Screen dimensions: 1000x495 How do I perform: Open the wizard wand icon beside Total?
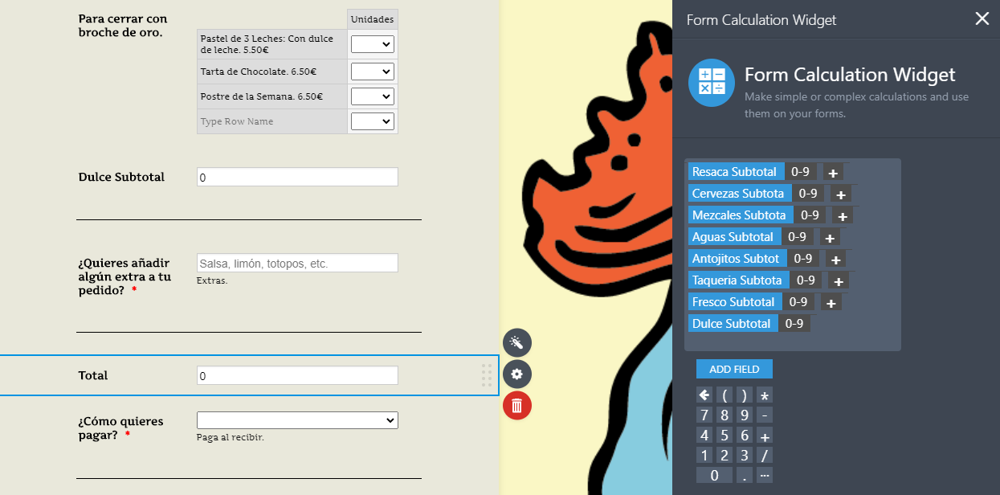click(x=517, y=343)
